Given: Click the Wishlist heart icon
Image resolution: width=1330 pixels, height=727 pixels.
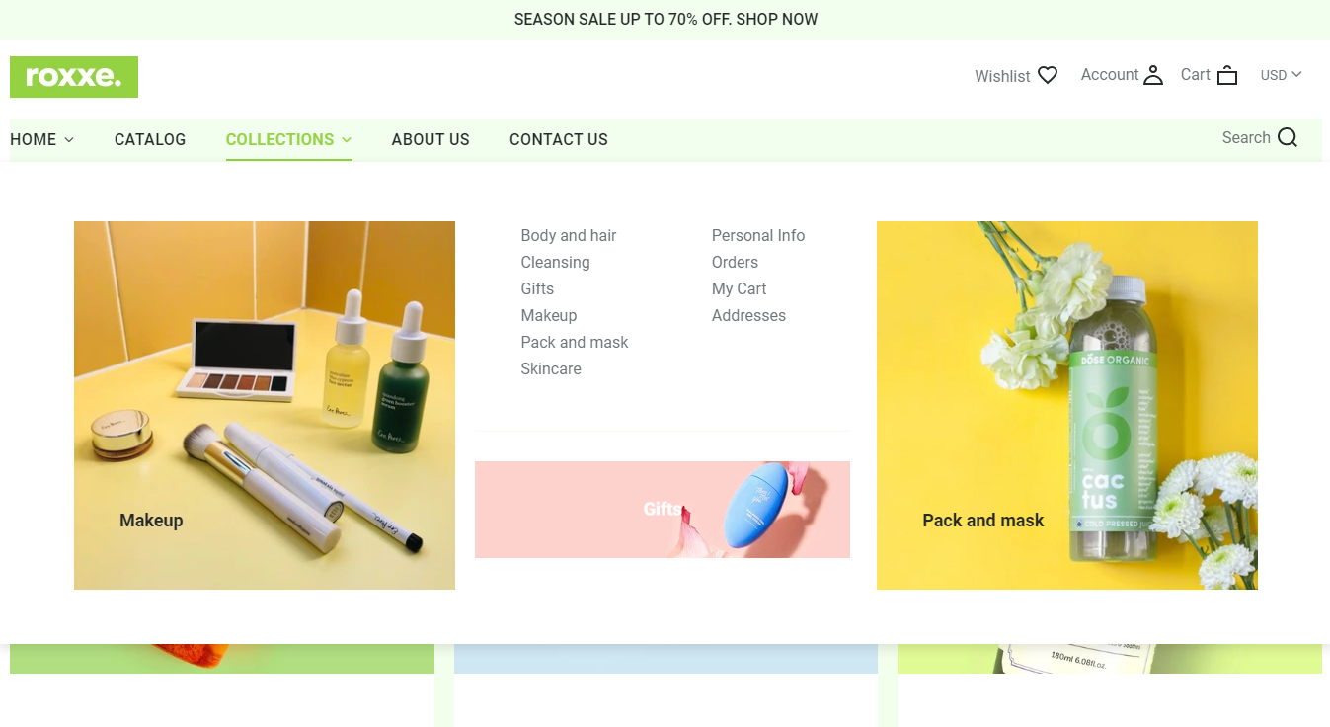Looking at the screenshot, I should point(1048,75).
